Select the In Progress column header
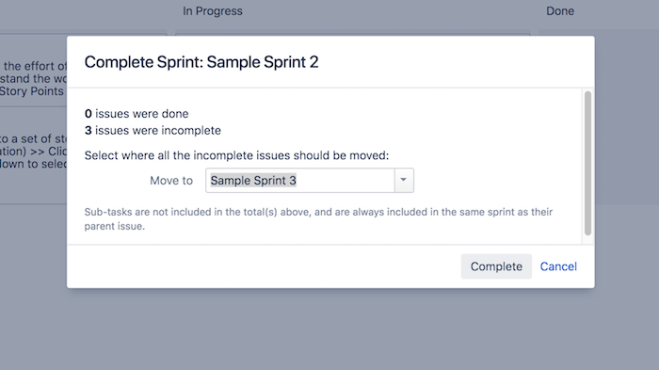This screenshot has width=659, height=370. pos(213,11)
